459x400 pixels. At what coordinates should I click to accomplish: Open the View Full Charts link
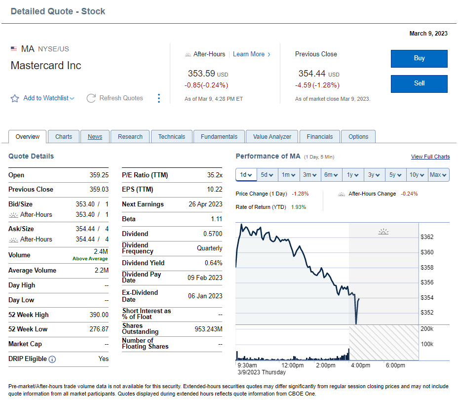click(x=430, y=157)
